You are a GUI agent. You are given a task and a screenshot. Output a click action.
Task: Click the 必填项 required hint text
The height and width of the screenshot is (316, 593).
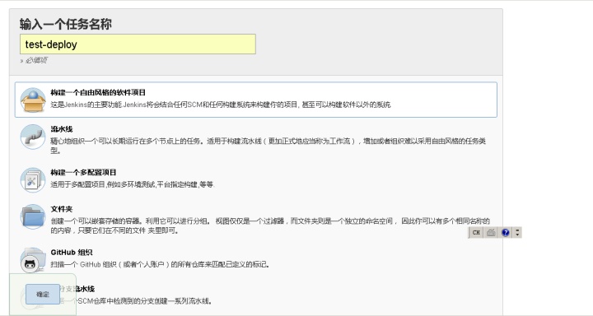34,60
